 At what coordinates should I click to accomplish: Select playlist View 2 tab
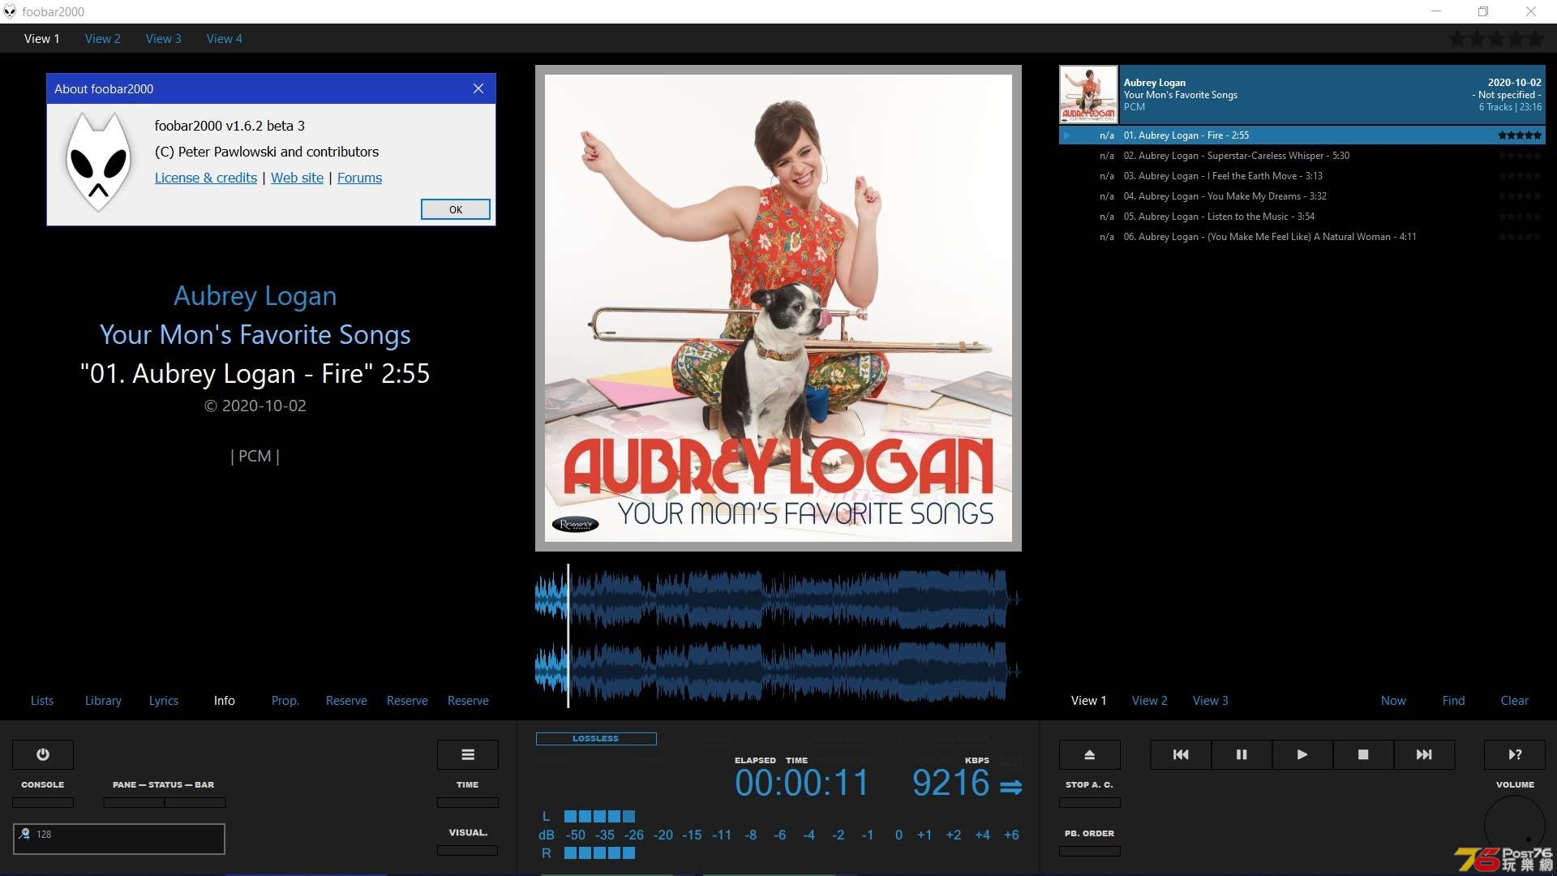click(1150, 700)
